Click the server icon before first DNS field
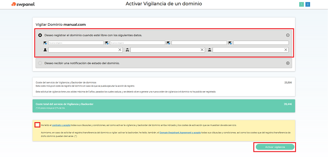This screenshot has width=328, height=157. [x=45, y=43]
